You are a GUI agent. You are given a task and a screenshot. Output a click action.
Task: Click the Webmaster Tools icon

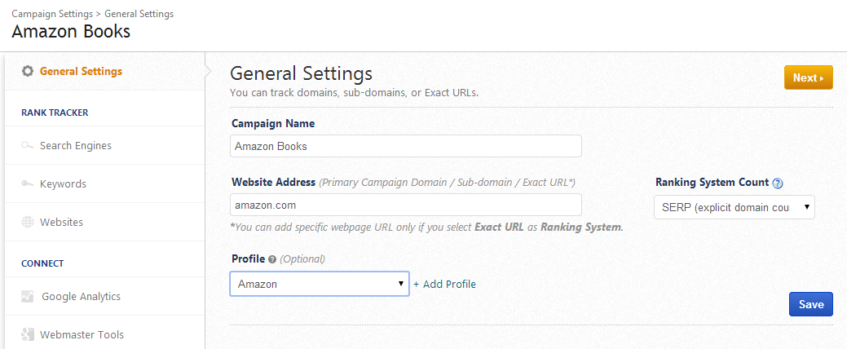[28, 334]
